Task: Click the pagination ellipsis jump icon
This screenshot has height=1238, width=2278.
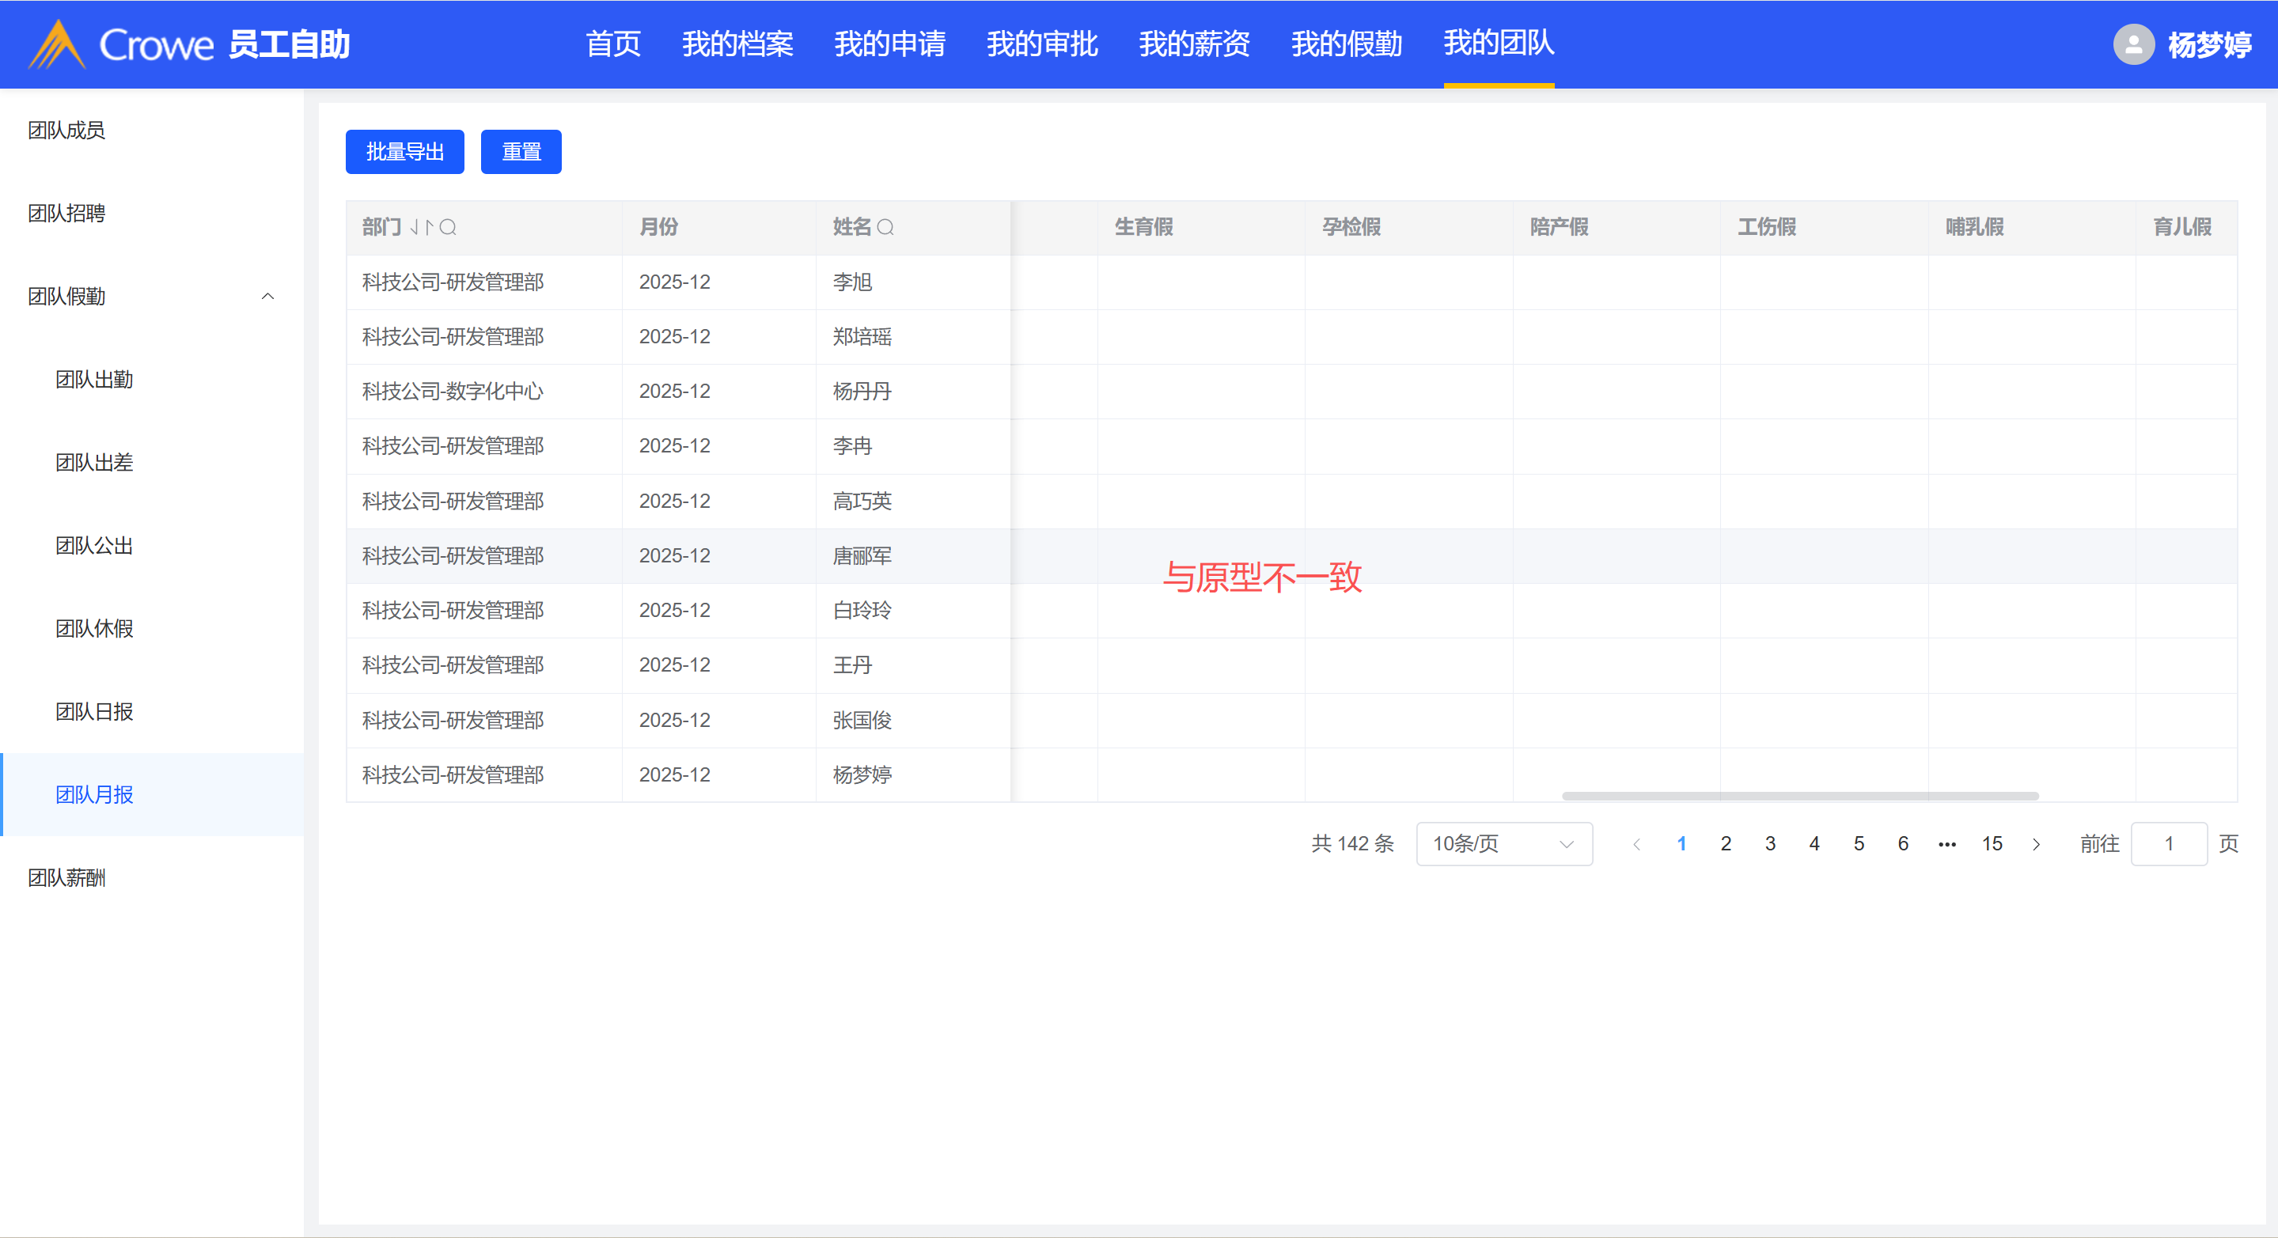Action: 1947,843
